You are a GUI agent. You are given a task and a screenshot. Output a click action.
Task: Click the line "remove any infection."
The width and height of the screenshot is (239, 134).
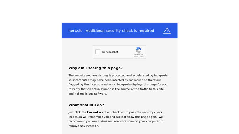[84, 126]
